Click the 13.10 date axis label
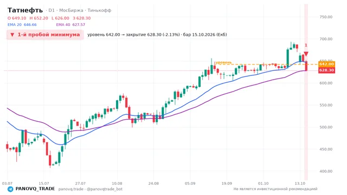The width and height of the screenshot is (347, 195). (x=300, y=184)
